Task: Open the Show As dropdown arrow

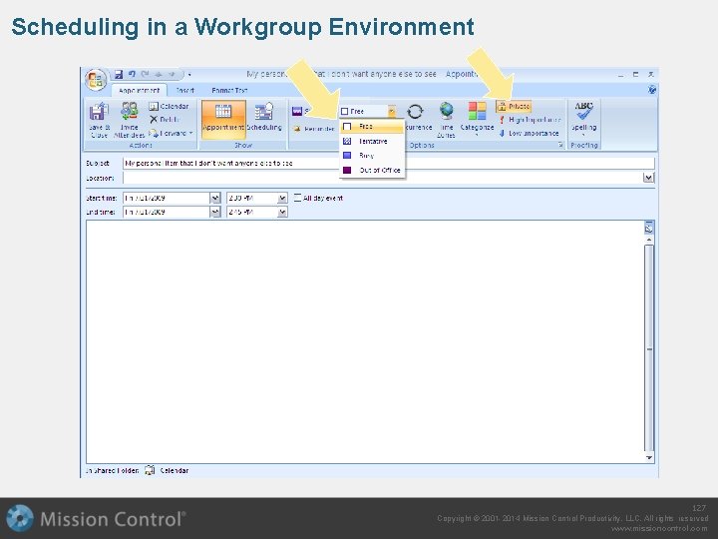Action: 392,112
